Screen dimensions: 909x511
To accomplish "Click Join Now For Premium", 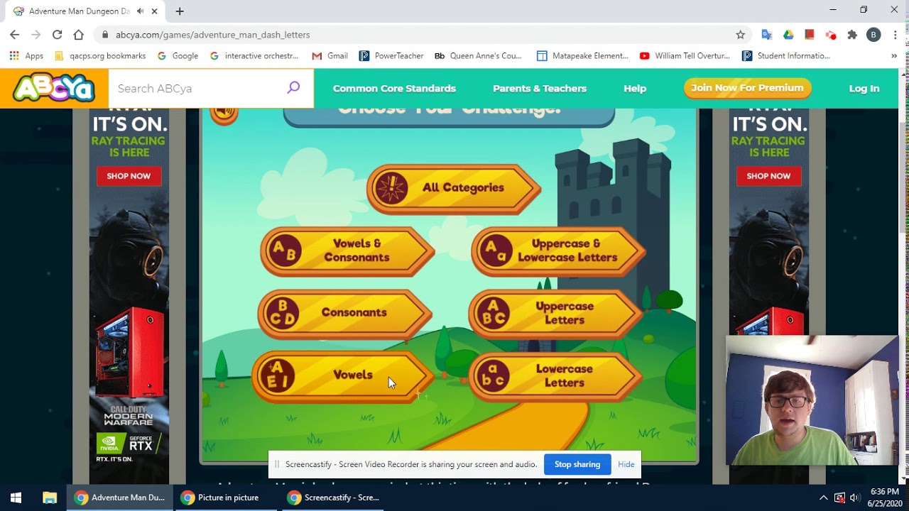I will point(747,88).
